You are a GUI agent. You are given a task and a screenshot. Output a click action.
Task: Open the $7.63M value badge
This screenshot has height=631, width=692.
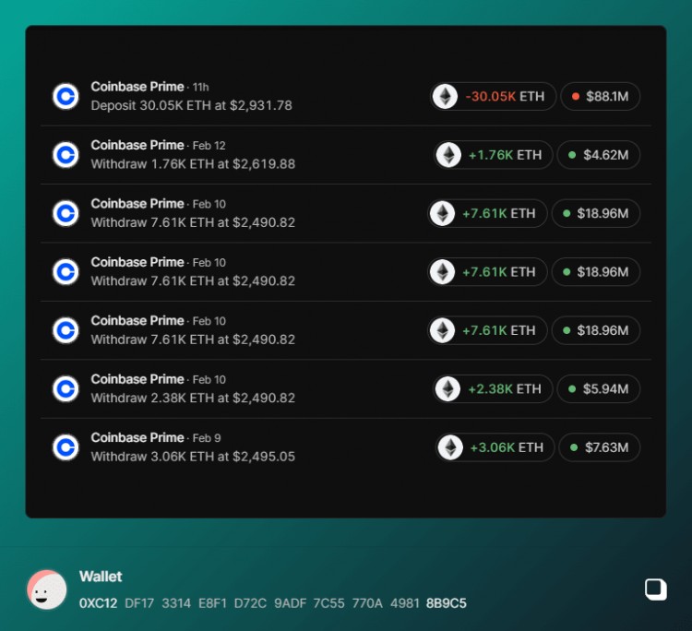599,447
